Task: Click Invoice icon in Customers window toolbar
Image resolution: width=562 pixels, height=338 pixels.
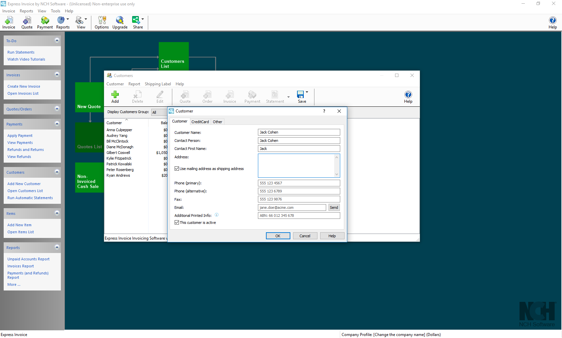Action: pos(230,97)
